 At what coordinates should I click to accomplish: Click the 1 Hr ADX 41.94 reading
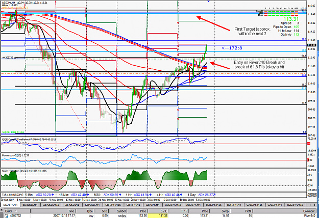pos(143,195)
